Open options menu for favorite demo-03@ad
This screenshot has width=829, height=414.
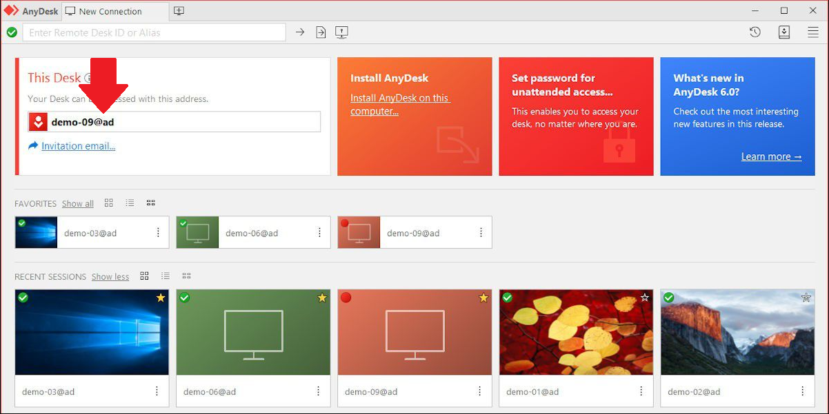[x=158, y=233]
